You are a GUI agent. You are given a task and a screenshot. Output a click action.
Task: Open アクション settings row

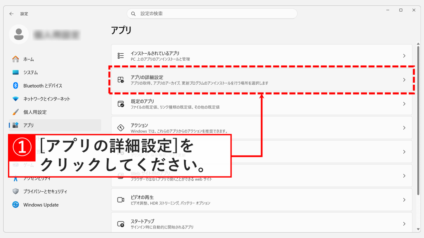tap(262, 128)
